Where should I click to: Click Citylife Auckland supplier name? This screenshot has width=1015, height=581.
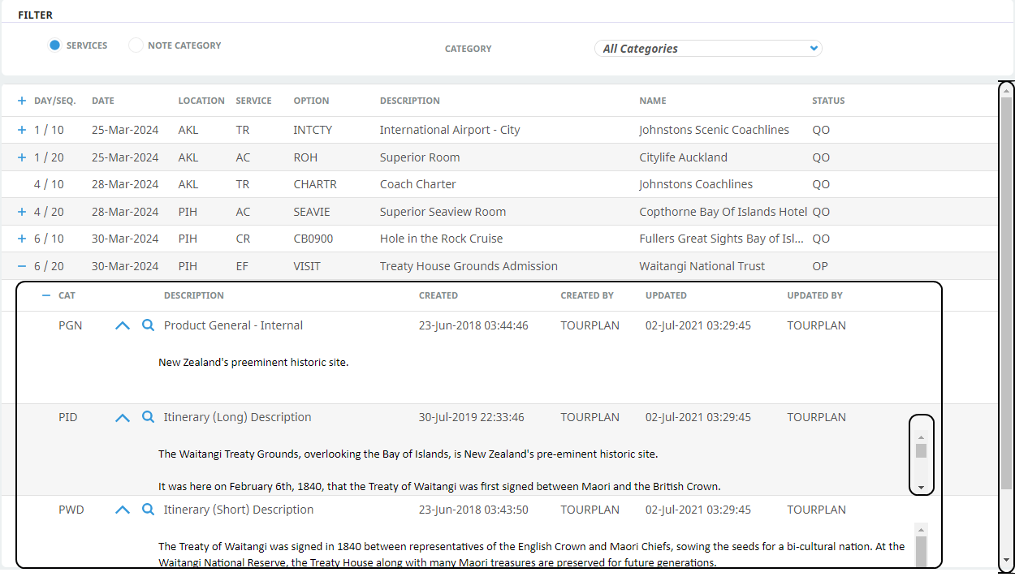pyautogui.click(x=683, y=157)
